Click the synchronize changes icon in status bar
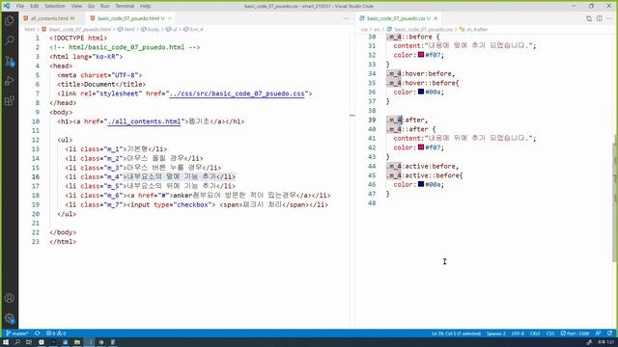Image resolution: width=618 pixels, height=347 pixels. coord(38,334)
